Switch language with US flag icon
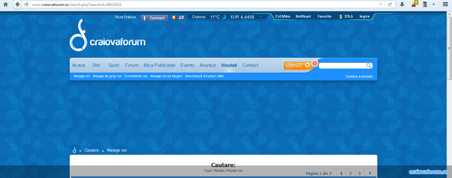 pos(181,17)
